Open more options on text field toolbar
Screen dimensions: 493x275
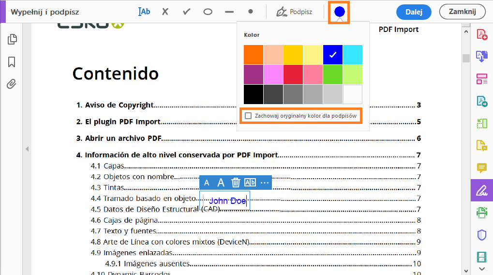point(265,183)
